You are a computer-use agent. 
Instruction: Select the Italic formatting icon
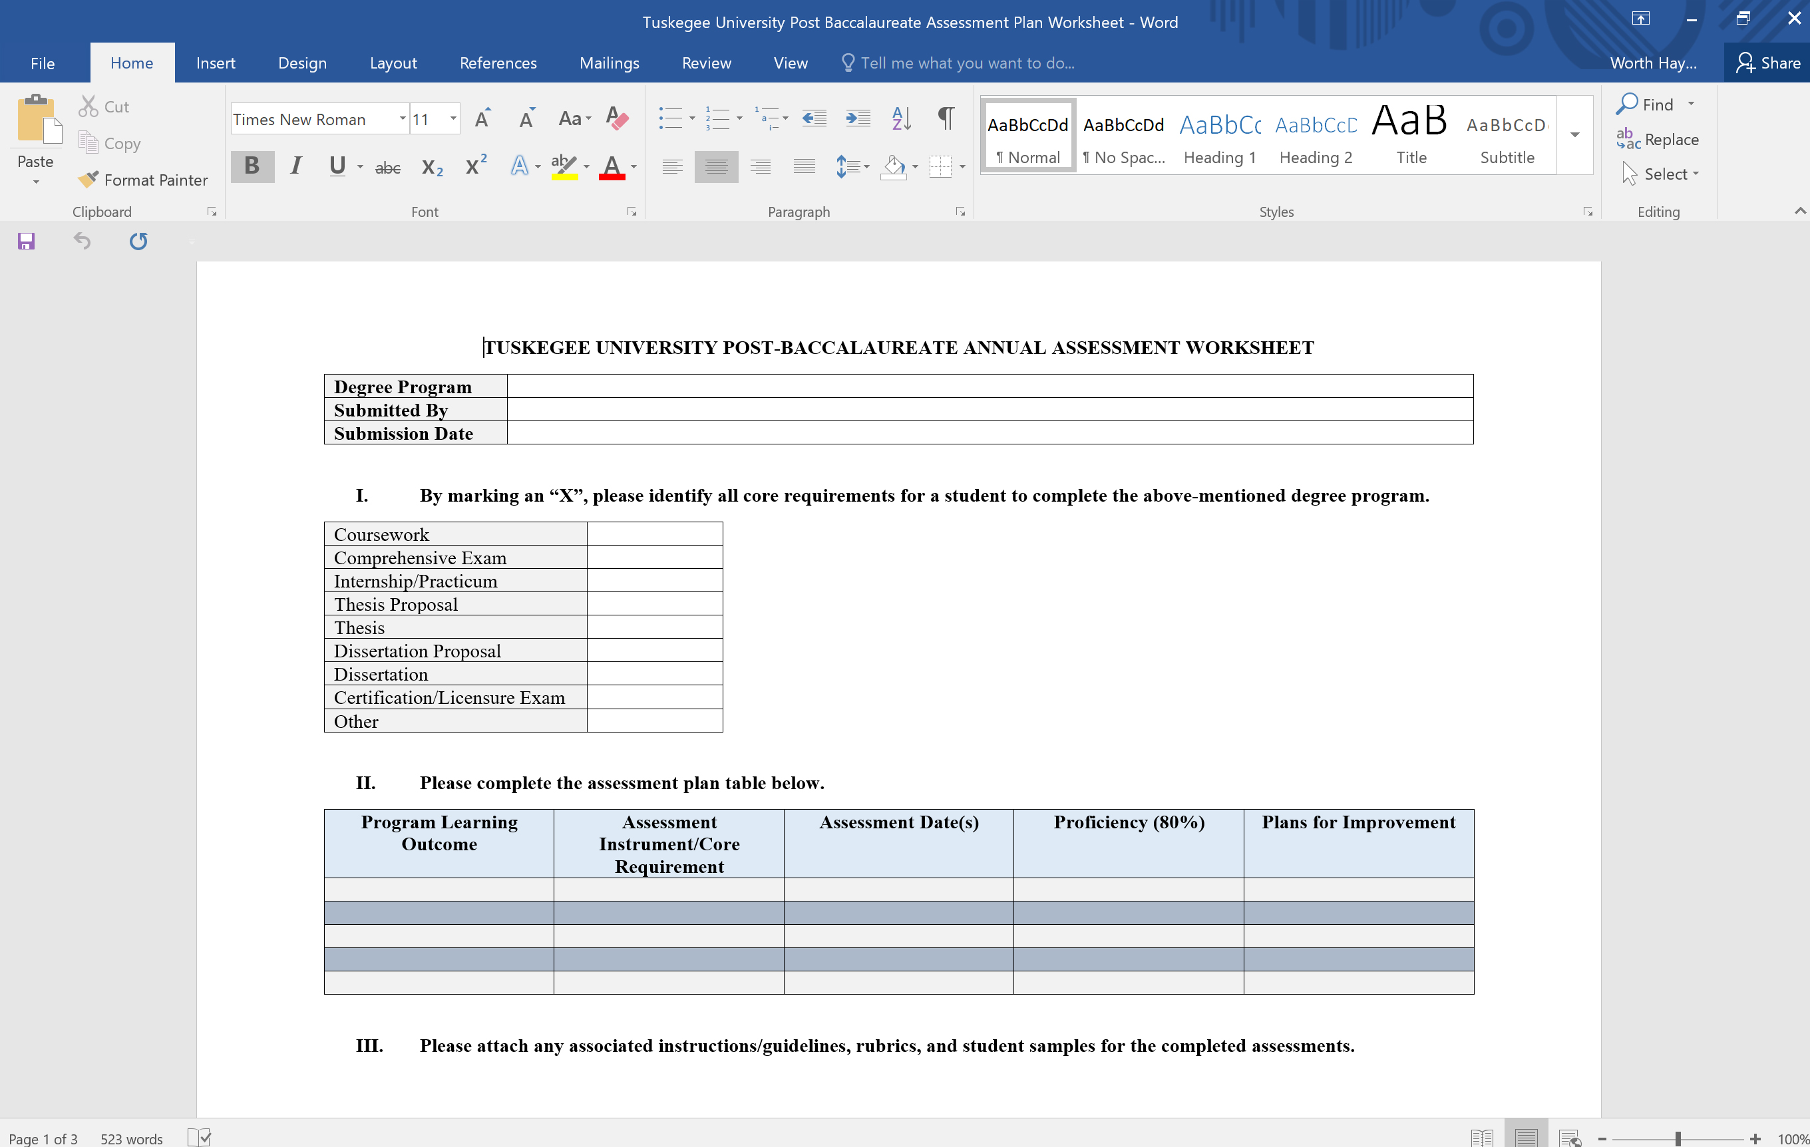pos(295,167)
